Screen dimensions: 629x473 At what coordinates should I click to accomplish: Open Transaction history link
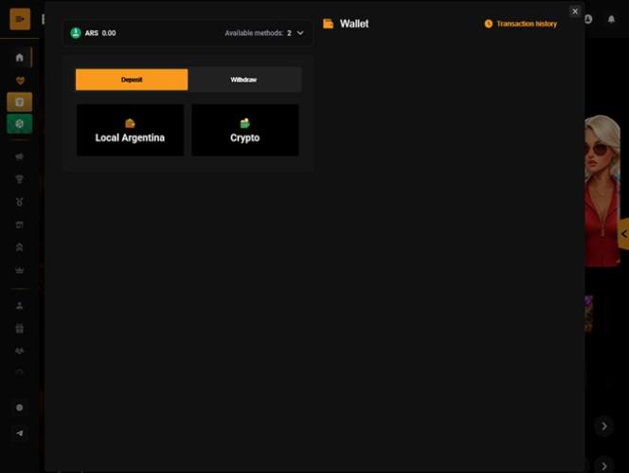520,24
